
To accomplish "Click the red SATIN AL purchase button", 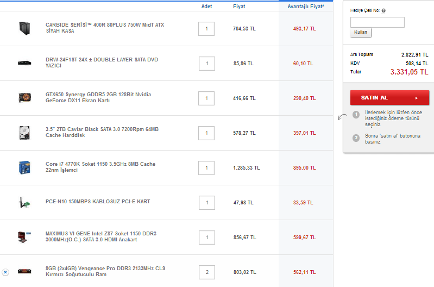I will (389, 97).
